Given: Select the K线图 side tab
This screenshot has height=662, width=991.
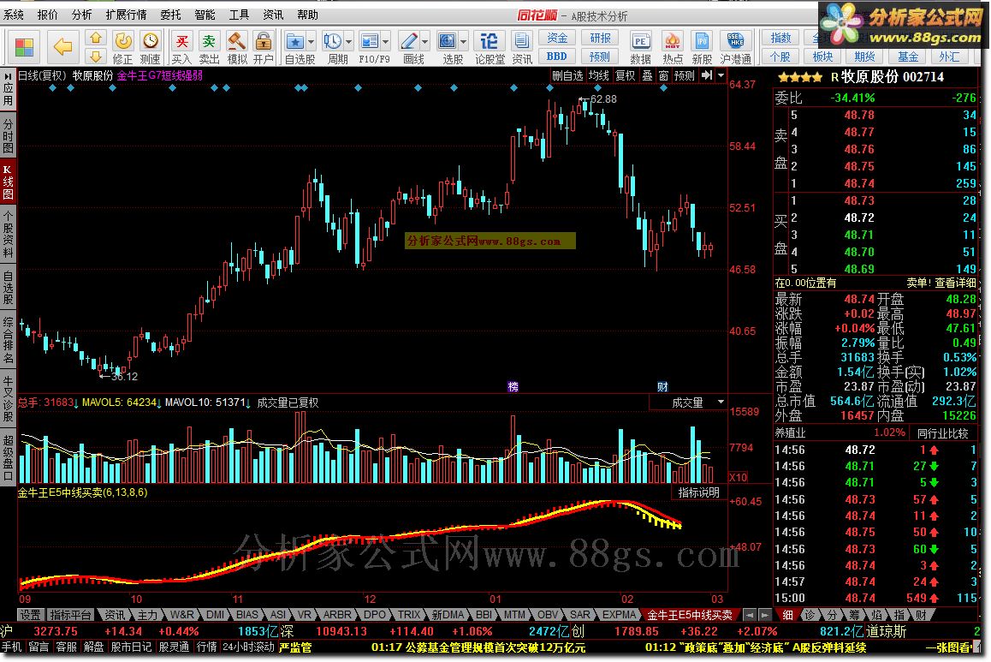Looking at the screenshot, I should (x=9, y=182).
